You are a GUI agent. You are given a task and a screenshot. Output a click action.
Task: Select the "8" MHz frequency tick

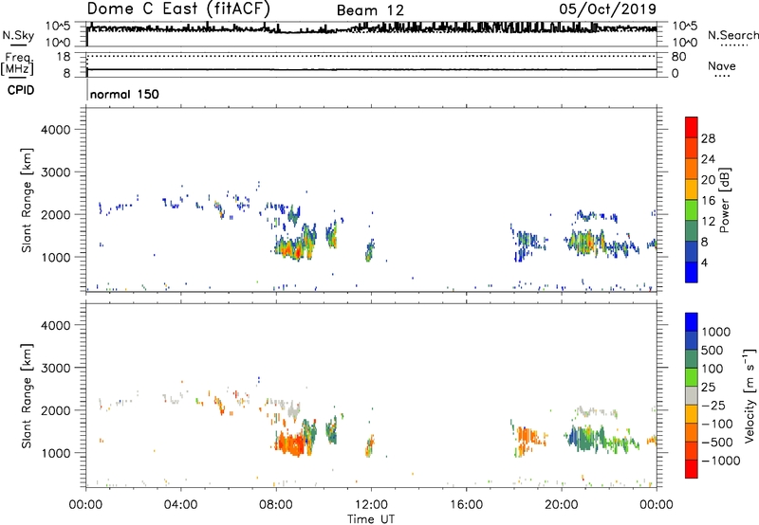(x=66, y=74)
